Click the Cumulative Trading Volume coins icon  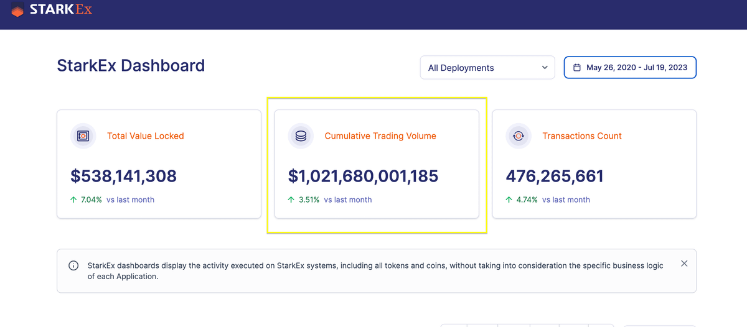pos(301,136)
